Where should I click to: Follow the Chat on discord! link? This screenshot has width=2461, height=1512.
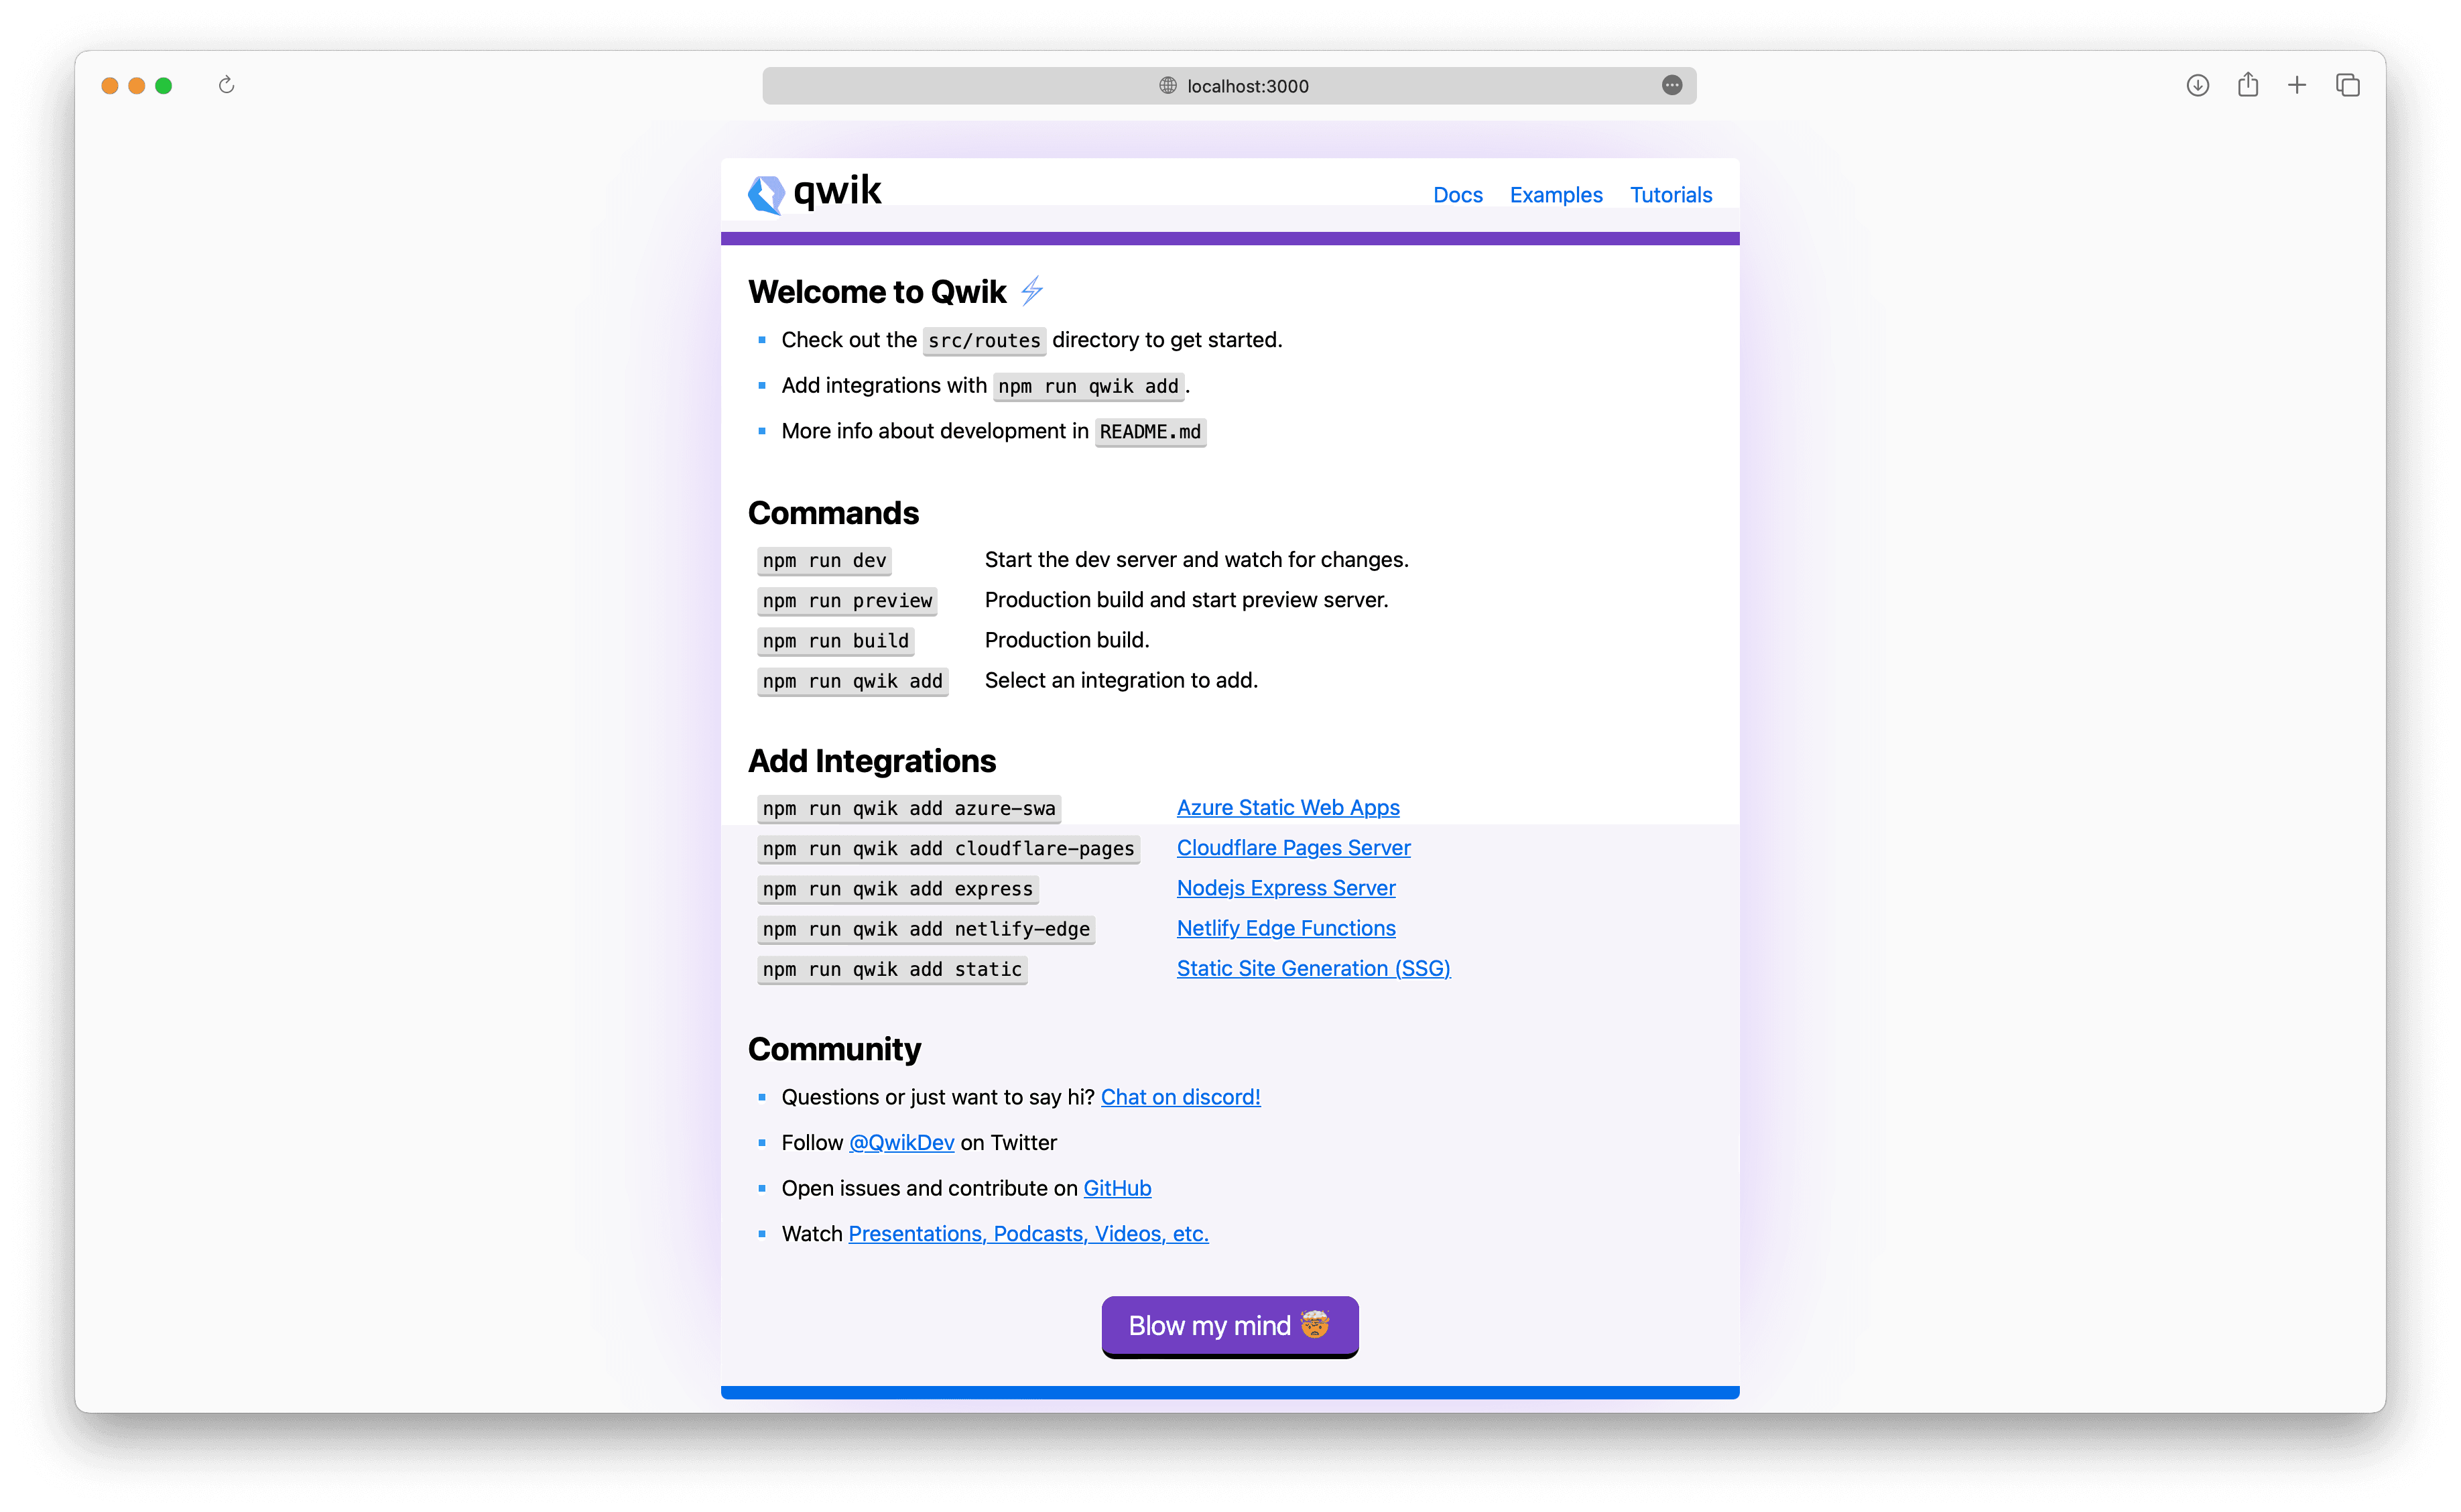pos(1180,1097)
